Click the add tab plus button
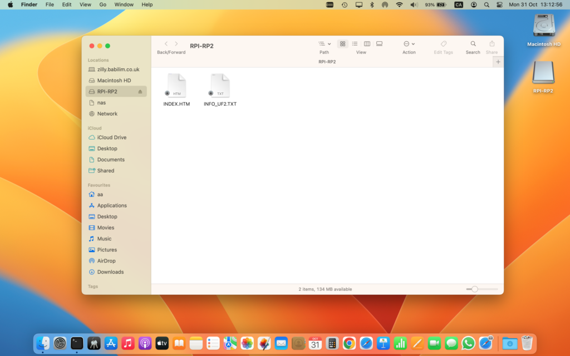The image size is (570, 356). coord(498,61)
